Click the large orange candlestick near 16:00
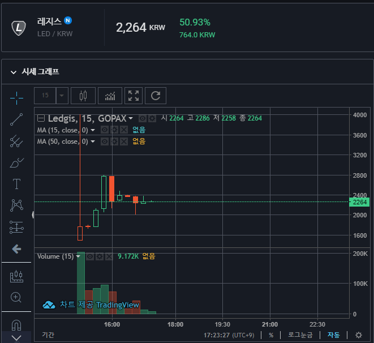Viewport: 374px width, 343px height. pyautogui.click(x=111, y=188)
